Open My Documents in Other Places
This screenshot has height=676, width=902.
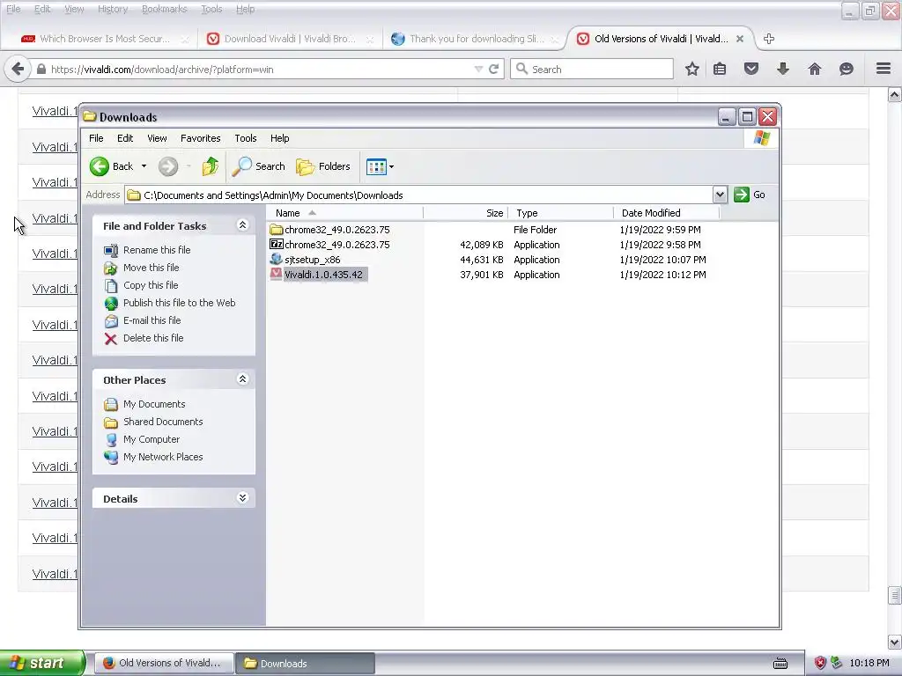tap(154, 404)
